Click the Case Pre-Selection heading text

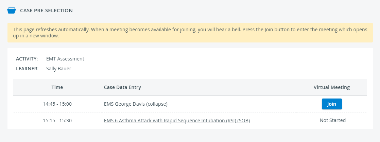[x=46, y=11]
